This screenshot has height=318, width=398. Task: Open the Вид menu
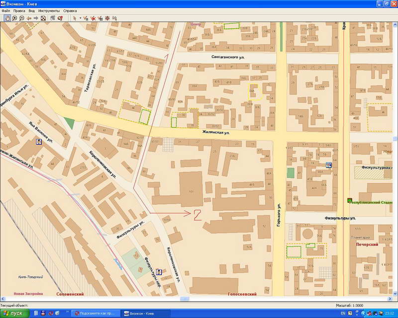click(x=32, y=10)
